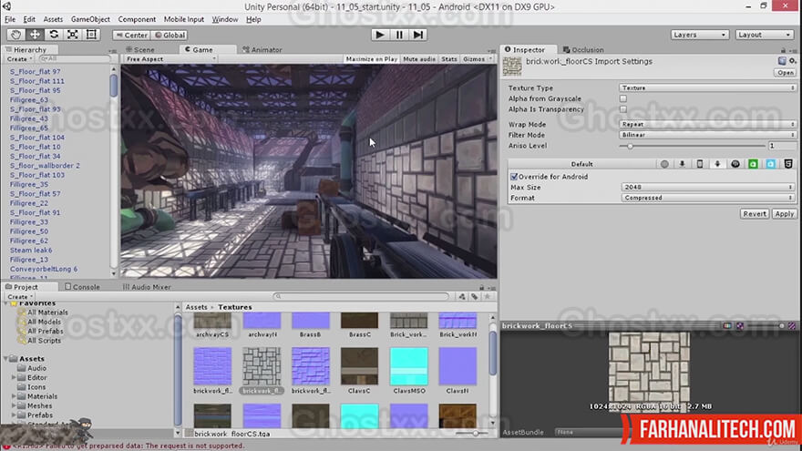Click the Project search field
The image size is (802, 451).
pos(361,296)
